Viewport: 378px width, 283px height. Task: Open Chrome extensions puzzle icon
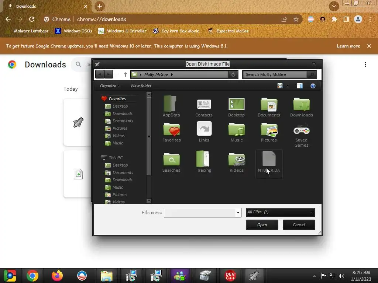(334, 19)
